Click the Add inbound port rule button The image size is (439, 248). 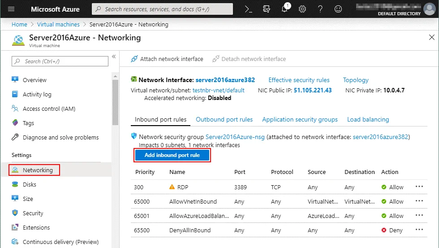[x=172, y=155]
